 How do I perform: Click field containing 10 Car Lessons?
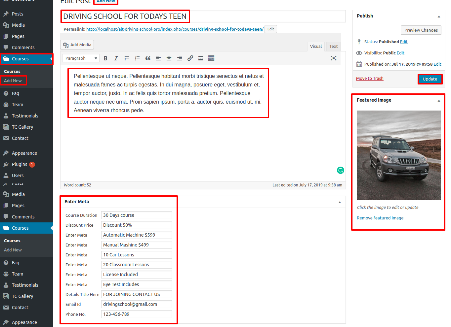click(137, 255)
